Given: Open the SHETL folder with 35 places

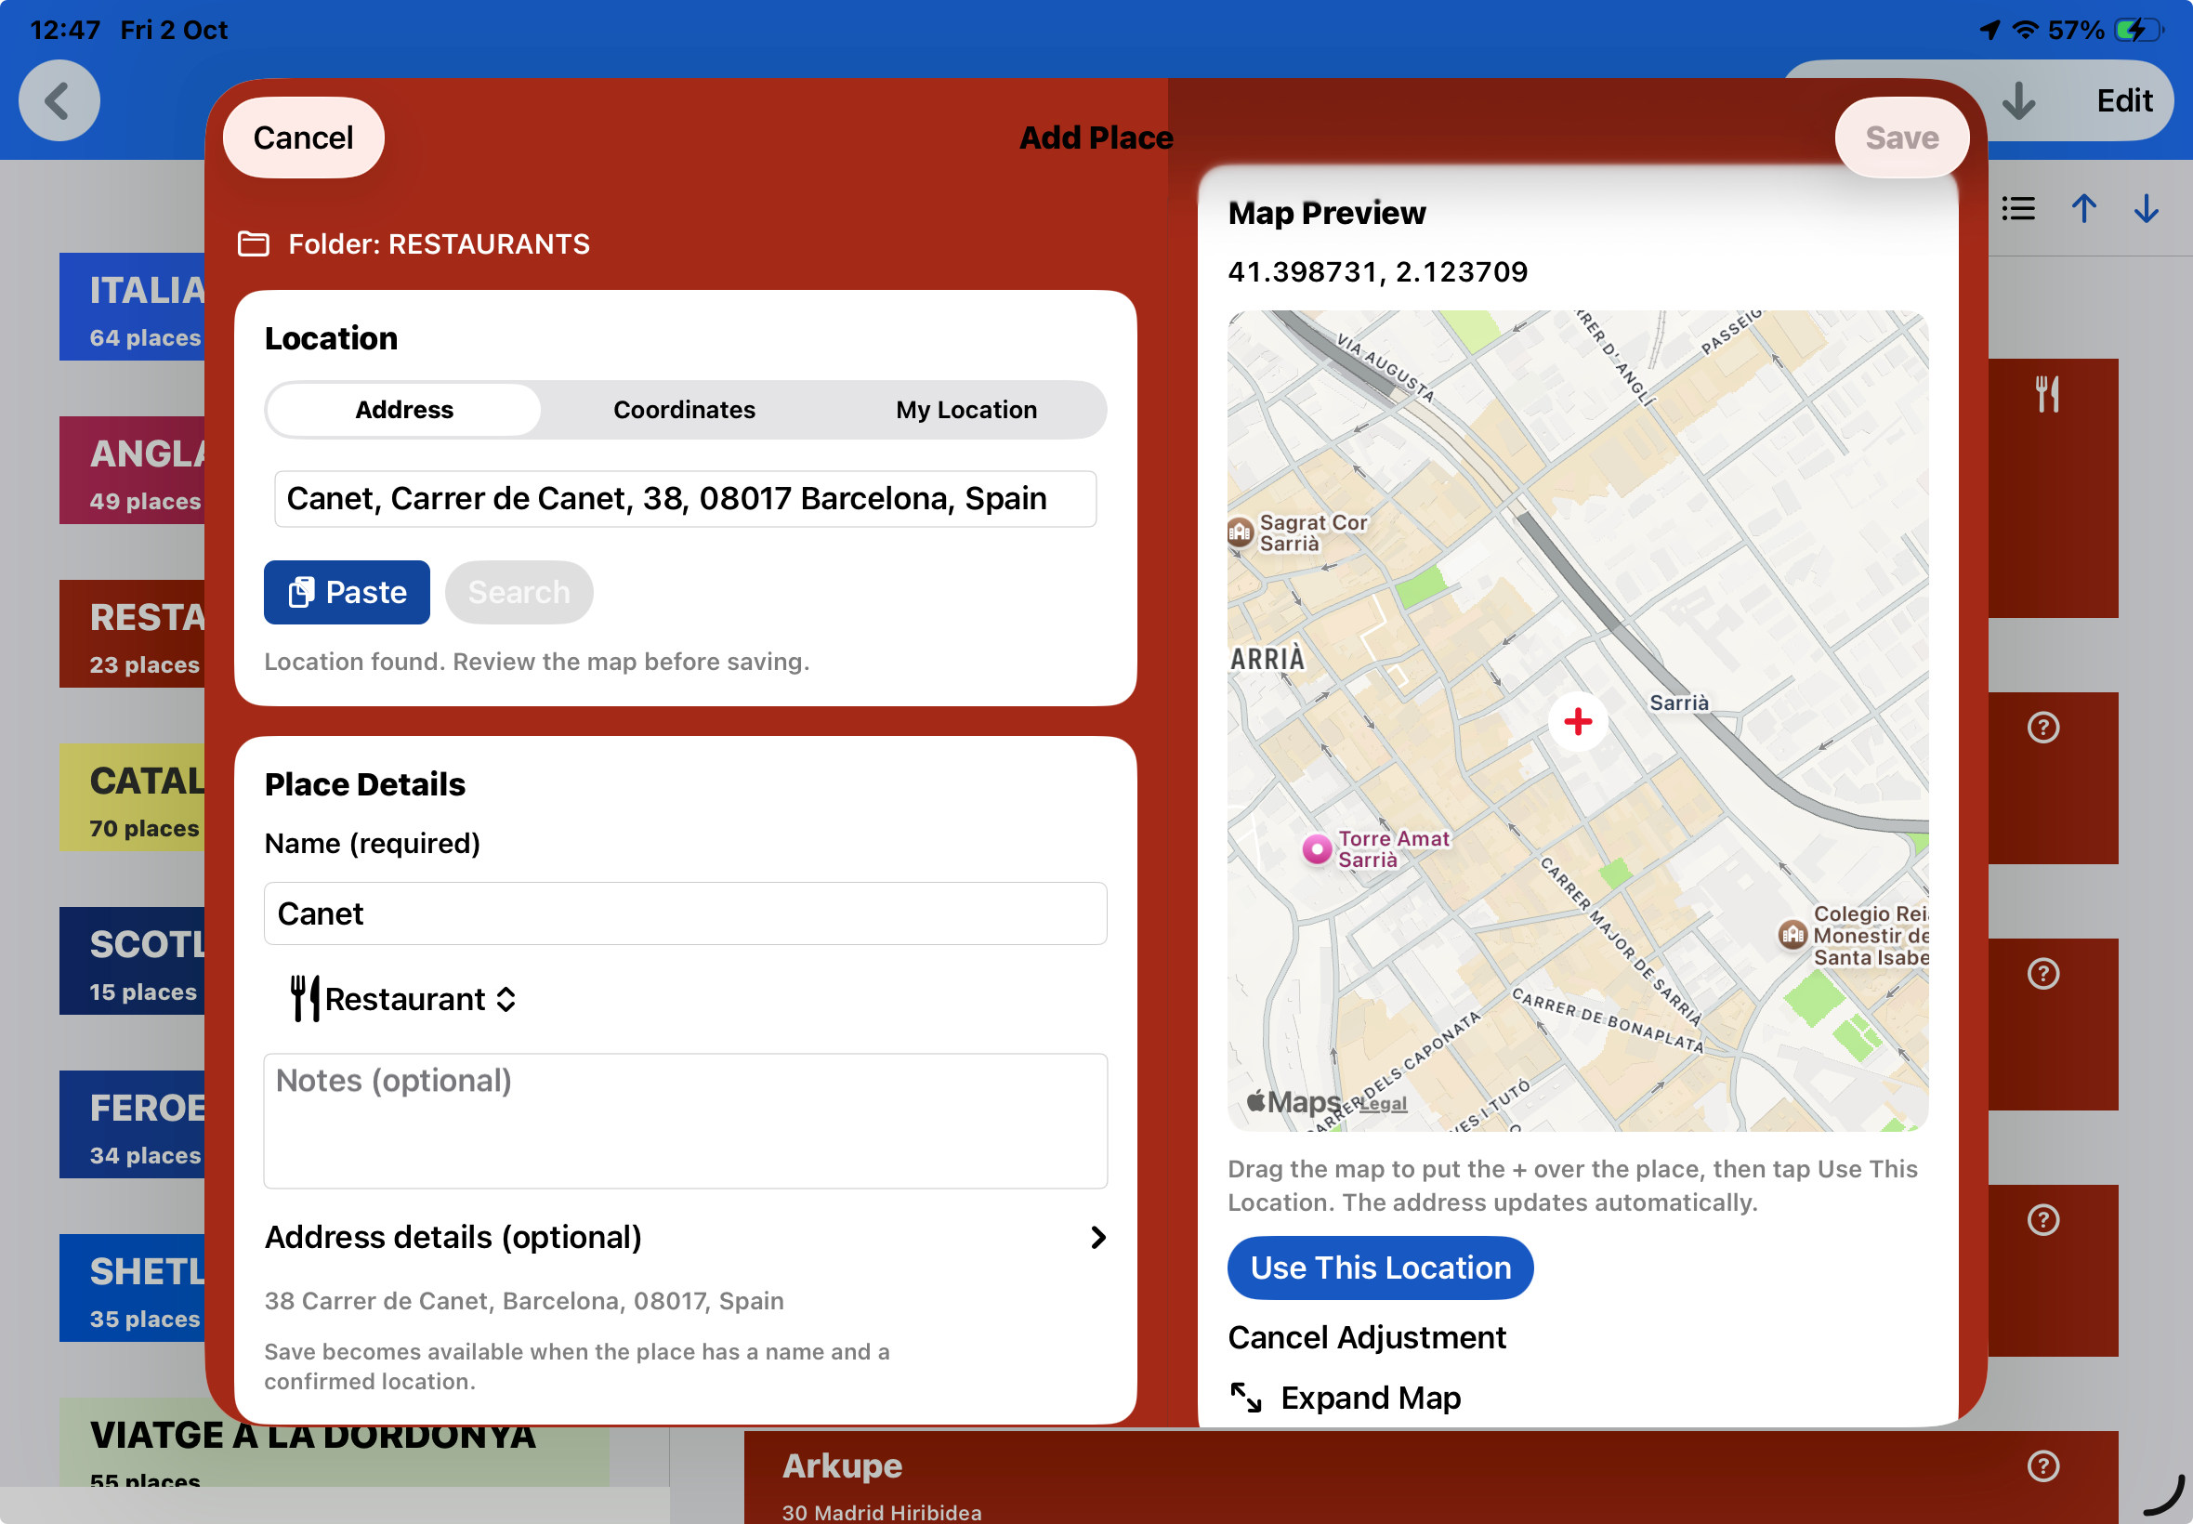Looking at the screenshot, I should pos(133,1287).
